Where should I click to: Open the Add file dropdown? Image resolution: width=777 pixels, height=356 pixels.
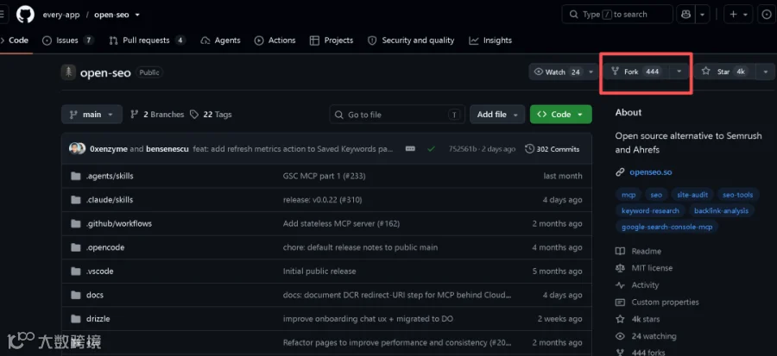tap(497, 115)
